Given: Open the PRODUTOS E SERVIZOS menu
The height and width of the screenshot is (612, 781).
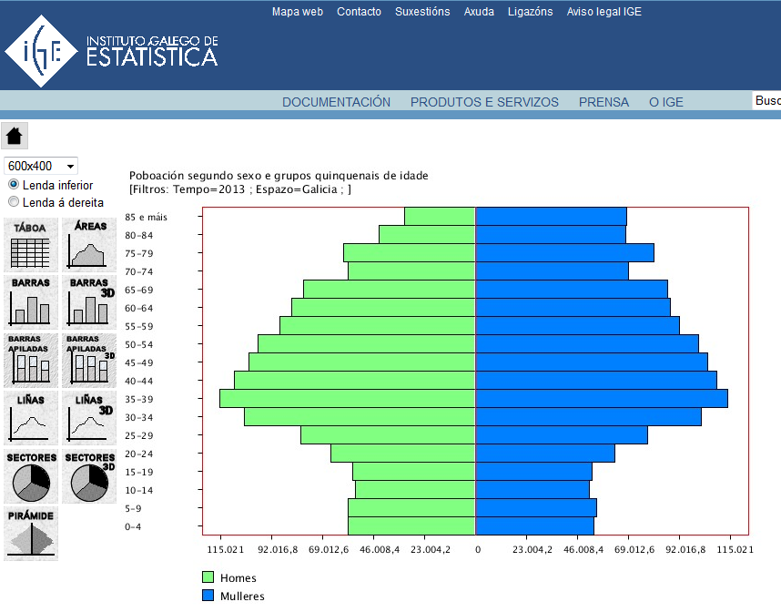Looking at the screenshot, I should coord(484,102).
